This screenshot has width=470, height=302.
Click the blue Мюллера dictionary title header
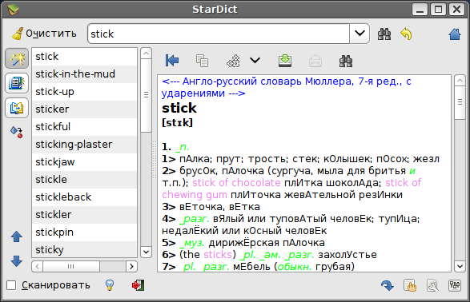[287, 87]
